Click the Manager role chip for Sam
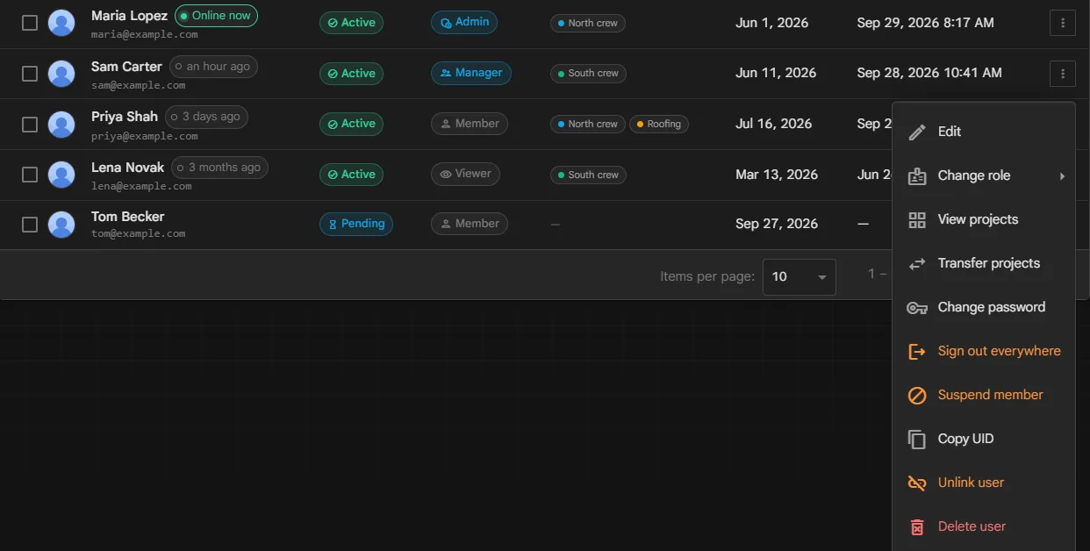 click(471, 74)
